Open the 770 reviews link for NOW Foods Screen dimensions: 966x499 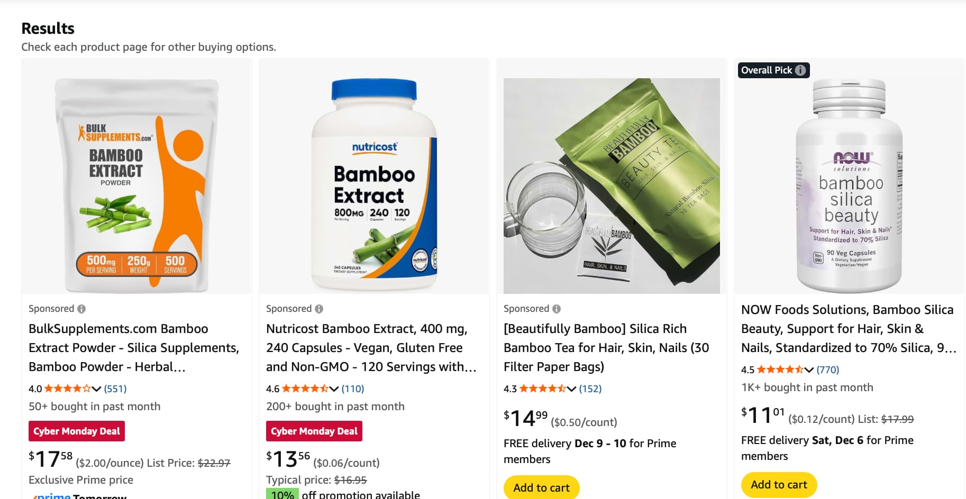point(828,369)
